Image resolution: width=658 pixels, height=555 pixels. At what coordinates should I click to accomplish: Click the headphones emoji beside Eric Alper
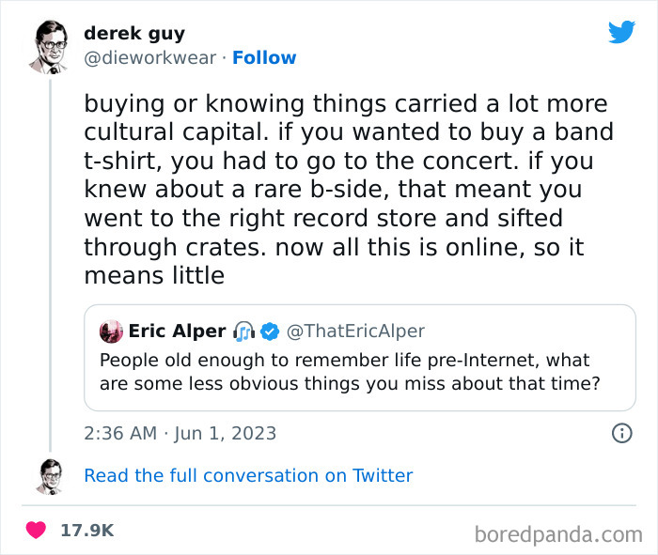click(x=244, y=331)
